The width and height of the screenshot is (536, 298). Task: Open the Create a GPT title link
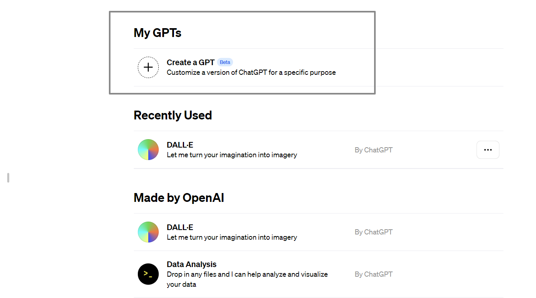point(190,62)
